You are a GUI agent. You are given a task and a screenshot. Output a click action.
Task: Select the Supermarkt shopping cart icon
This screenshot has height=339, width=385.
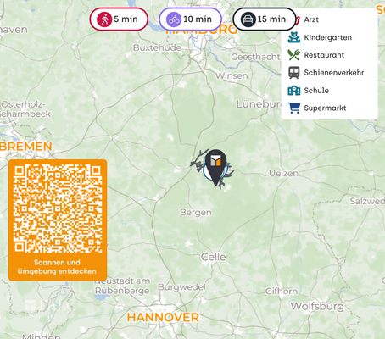(294, 108)
